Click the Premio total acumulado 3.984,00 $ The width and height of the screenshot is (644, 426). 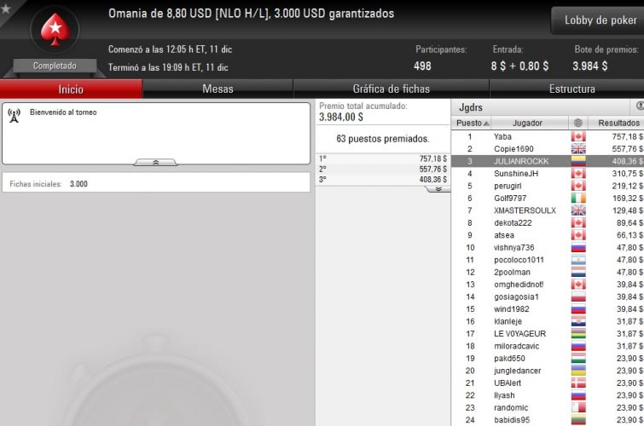click(341, 117)
